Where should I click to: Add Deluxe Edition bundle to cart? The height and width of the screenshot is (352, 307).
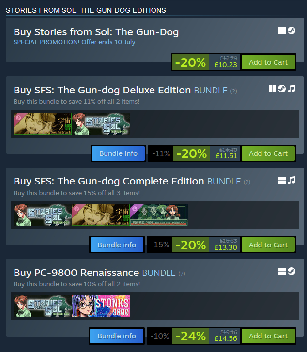[268, 153]
